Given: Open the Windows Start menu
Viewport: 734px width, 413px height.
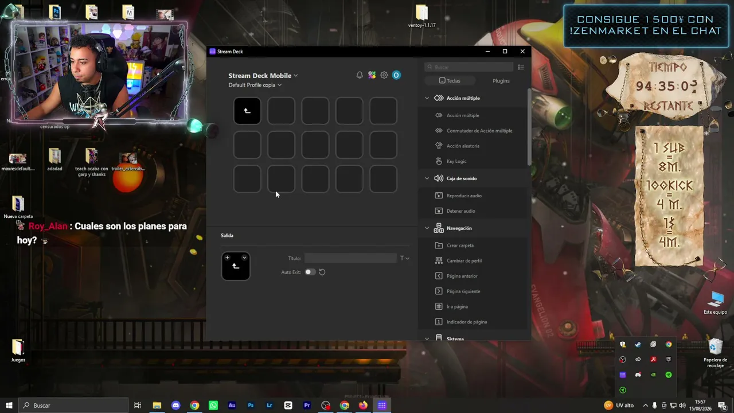Looking at the screenshot, I should tap(9, 406).
